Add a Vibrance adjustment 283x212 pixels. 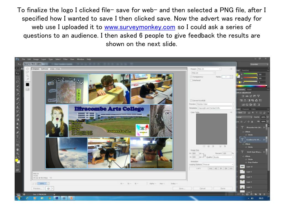coord(258,96)
